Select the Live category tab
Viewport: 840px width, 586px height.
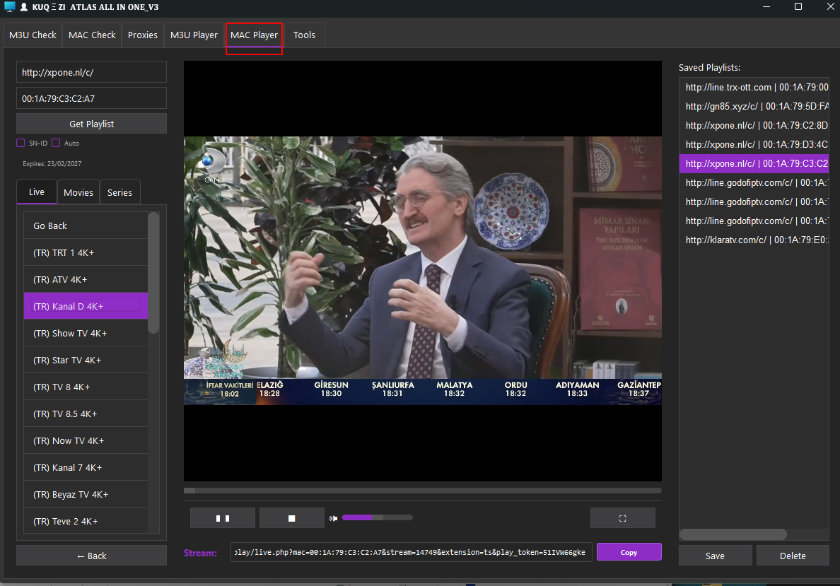(37, 192)
